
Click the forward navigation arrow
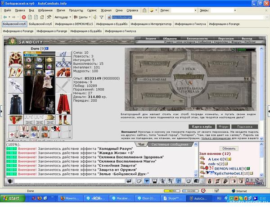[13, 17]
